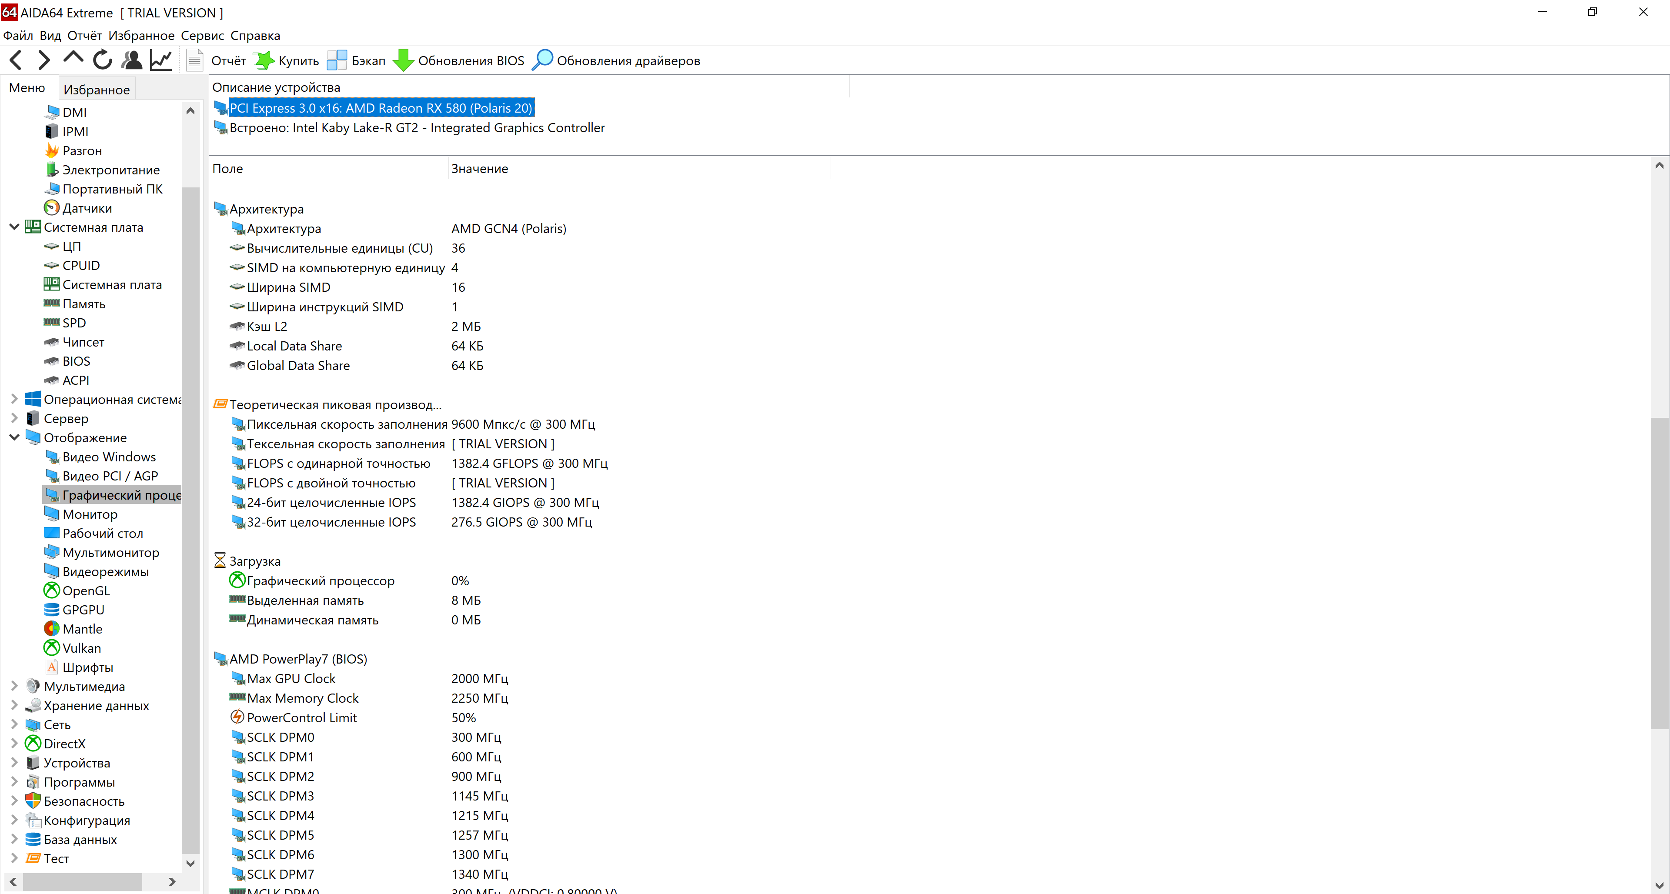This screenshot has width=1670, height=894.
Task: Expand the Операционная система node
Action: point(14,399)
